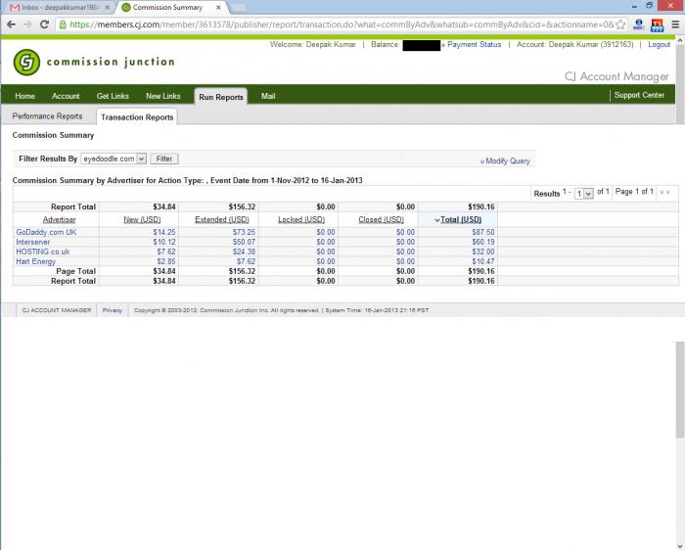Click Hart Energy total $10.47
The width and height of the screenshot is (685, 550).
483,261
